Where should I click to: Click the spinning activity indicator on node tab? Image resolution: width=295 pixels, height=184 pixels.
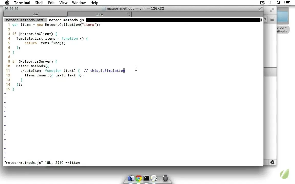(129, 14)
